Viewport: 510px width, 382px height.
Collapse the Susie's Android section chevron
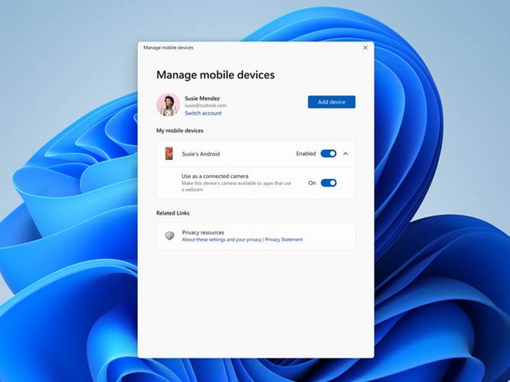click(346, 154)
